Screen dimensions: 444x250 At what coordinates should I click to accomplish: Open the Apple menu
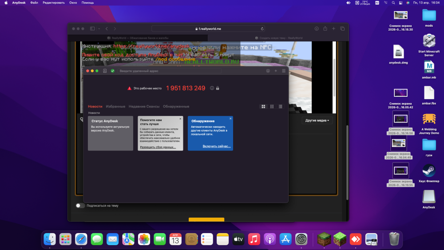[6, 3]
